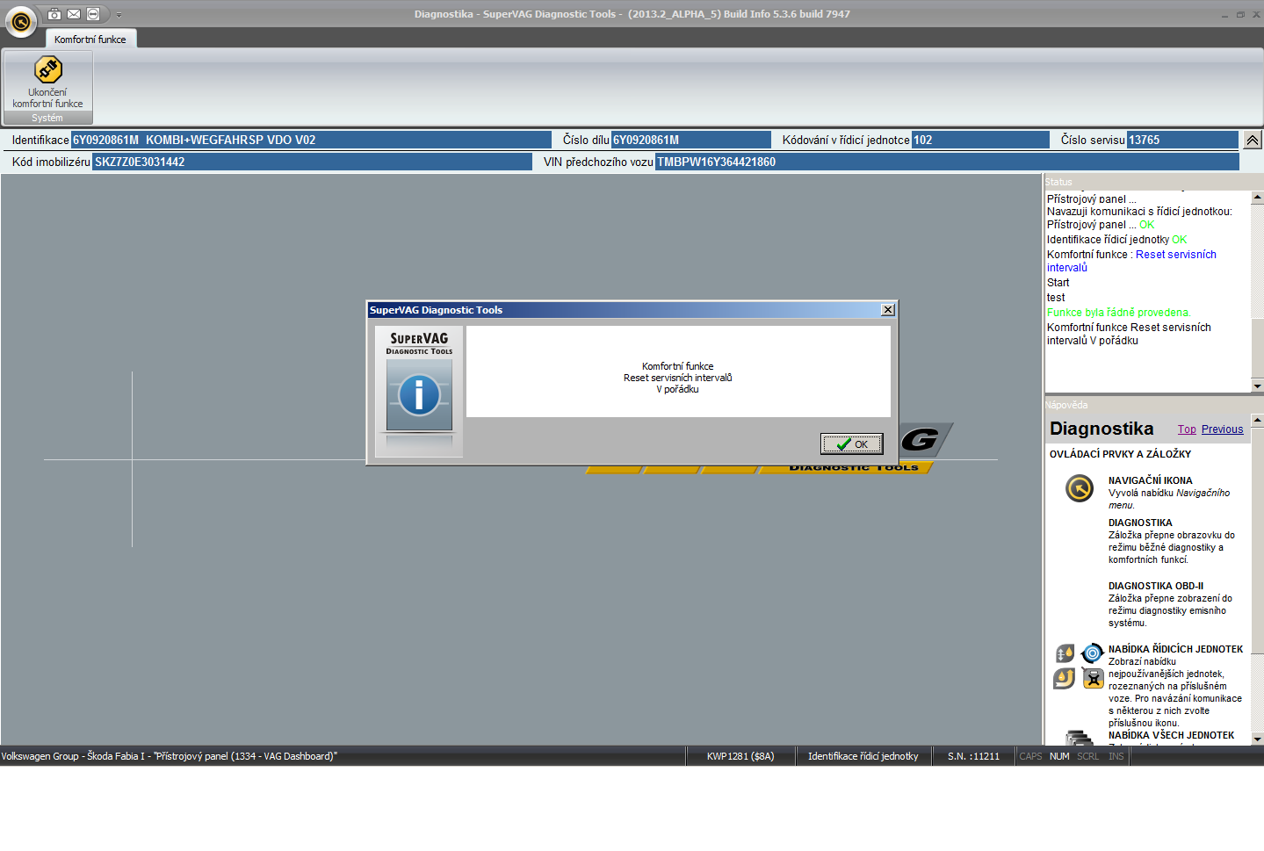Click the stacked units icon in help panel
This screenshot has width=1264, height=851.
[x=1079, y=738]
